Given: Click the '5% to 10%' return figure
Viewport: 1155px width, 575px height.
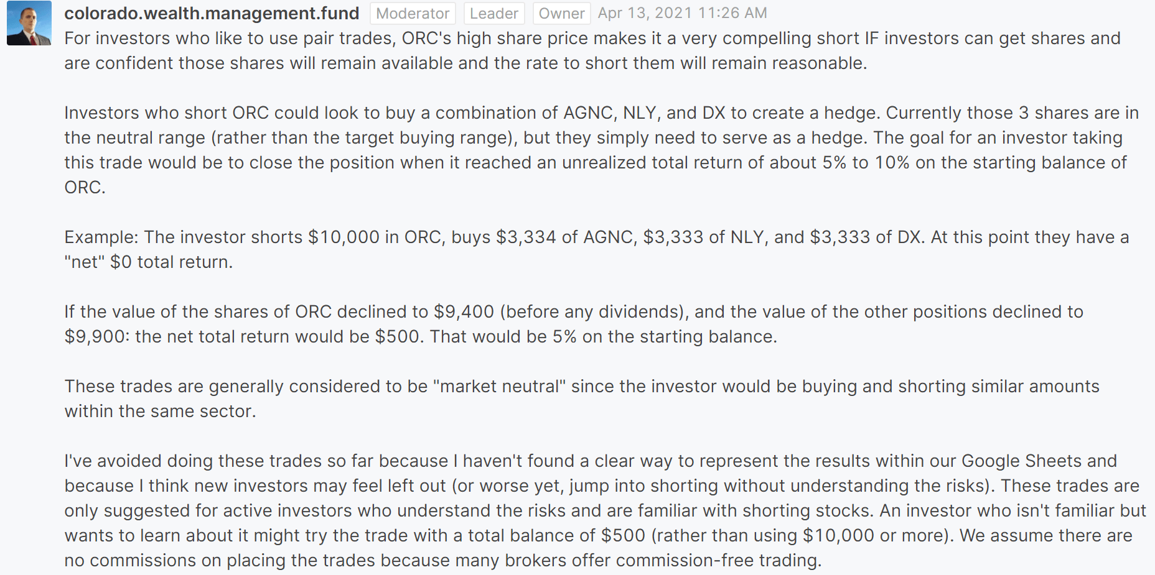Looking at the screenshot, I should tap(866, 162).
